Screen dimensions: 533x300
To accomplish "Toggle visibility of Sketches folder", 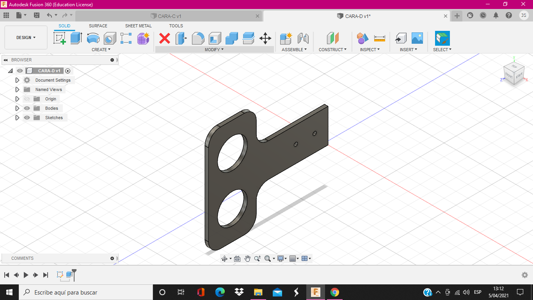I will point(27,118).
